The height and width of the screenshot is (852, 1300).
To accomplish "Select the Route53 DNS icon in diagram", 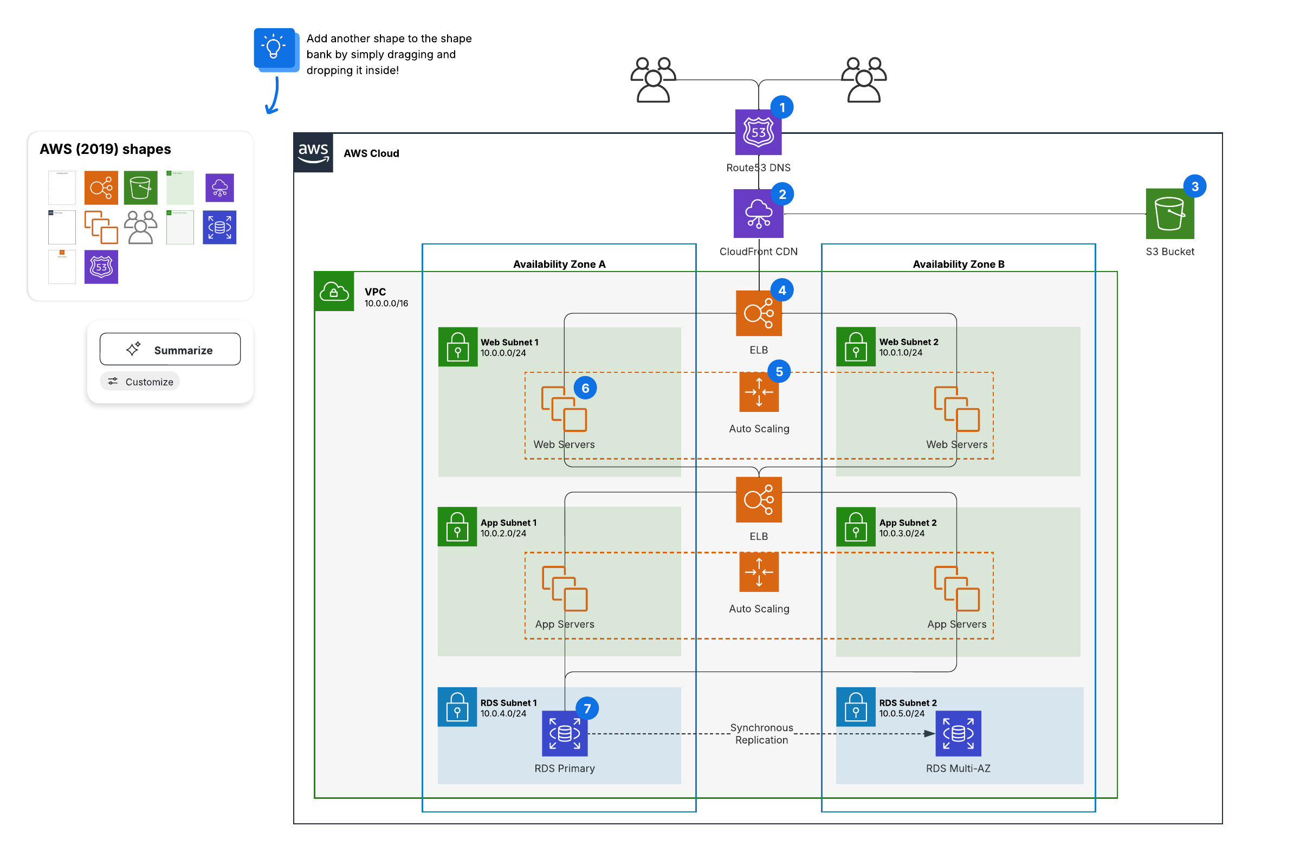I will point(759,133).
